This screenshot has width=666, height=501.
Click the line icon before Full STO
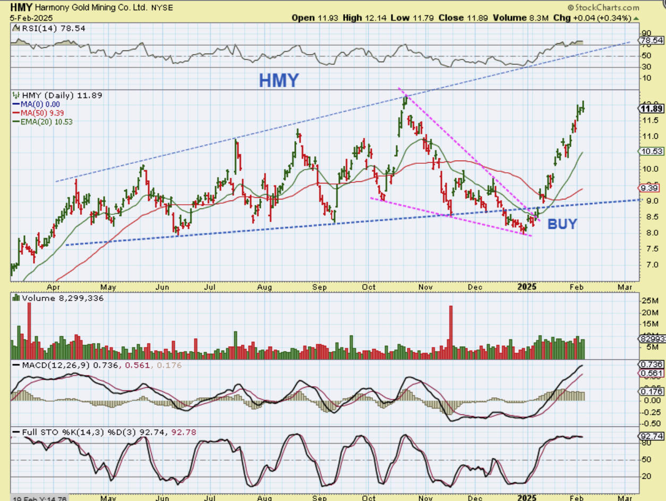click(x=15, y=432)
